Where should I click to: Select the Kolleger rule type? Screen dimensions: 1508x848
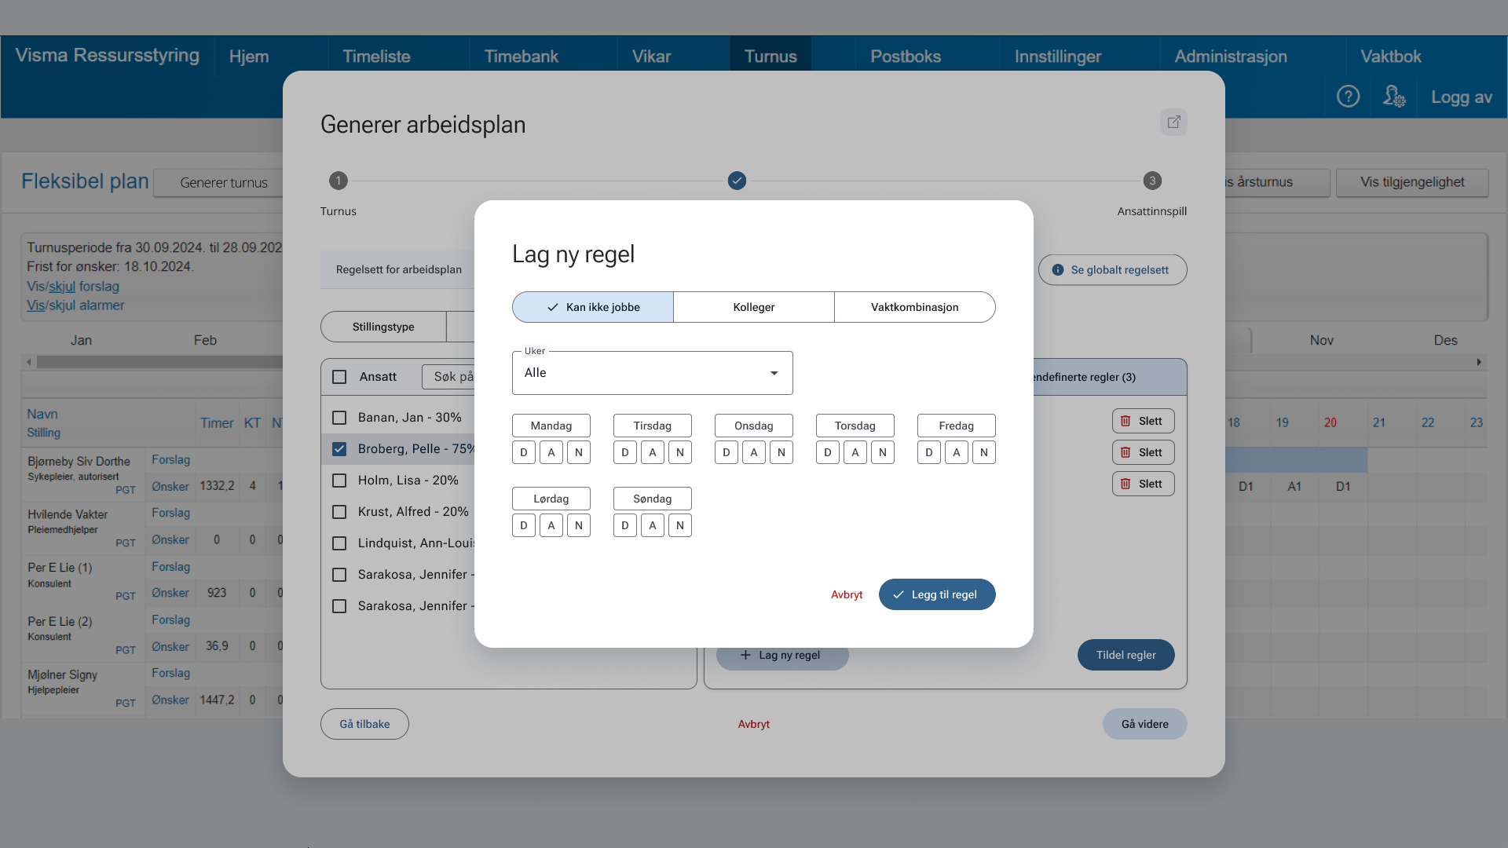tap(754, 307)
